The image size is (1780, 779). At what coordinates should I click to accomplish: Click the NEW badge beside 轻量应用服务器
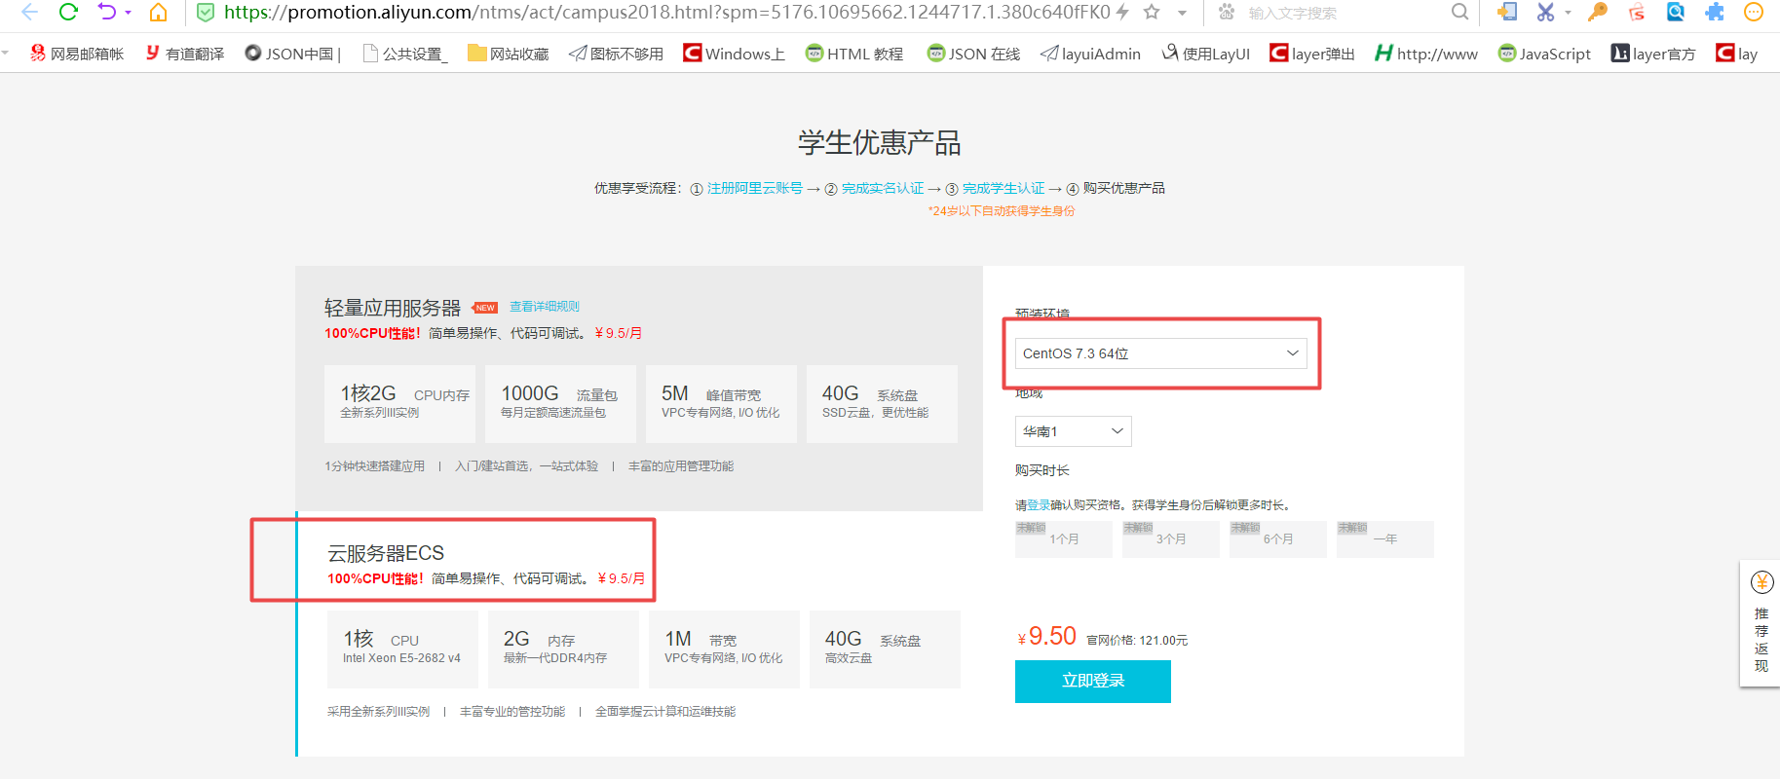pyautogui.click(x=485, y=308)
